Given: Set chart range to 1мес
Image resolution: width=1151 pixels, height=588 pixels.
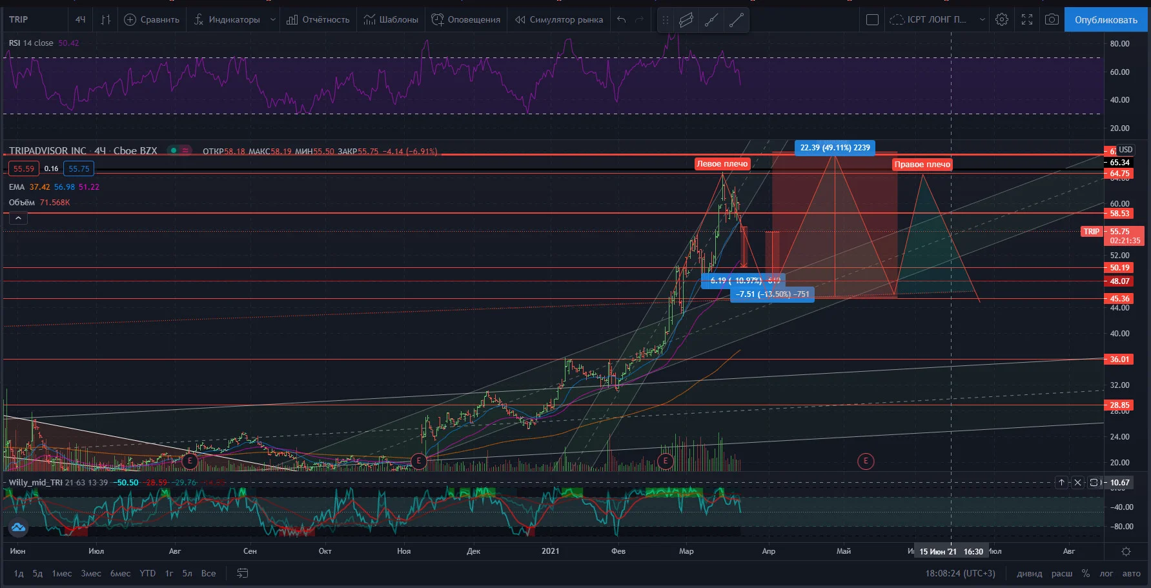Looking at the screenshot, I should click(x=62, y=573).
